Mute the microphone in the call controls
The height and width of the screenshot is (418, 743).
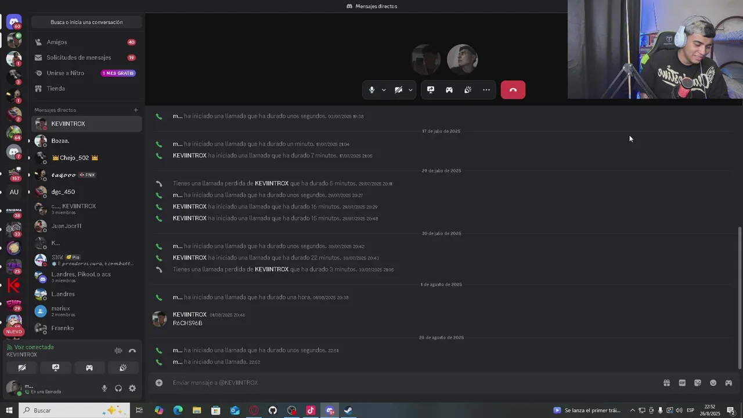click(372, 90)
